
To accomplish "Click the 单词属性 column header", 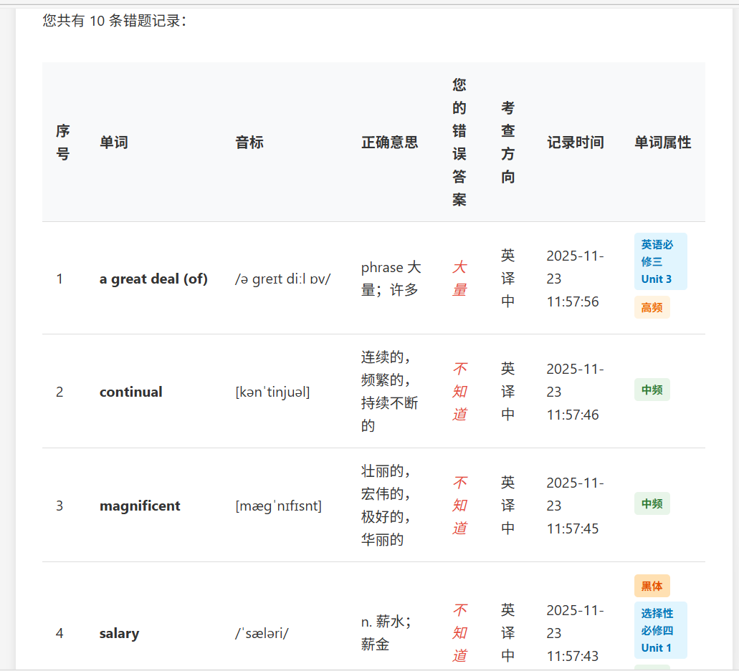I will click(662, 143).
